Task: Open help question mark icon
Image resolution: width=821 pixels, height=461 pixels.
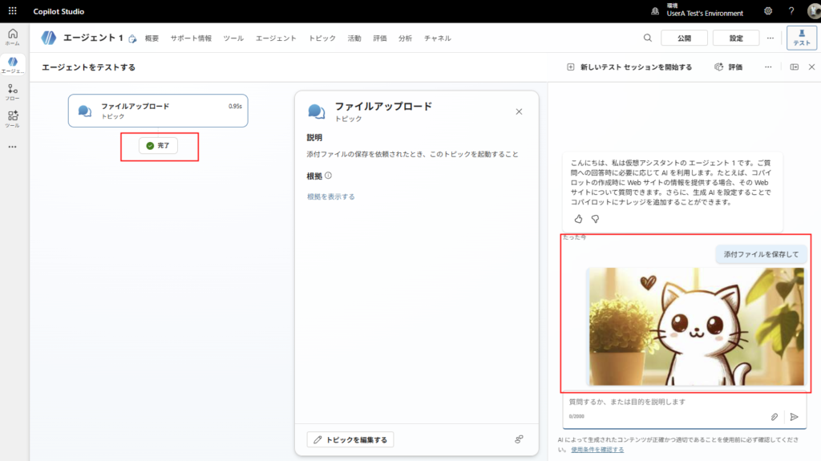Action: (791, 11)
